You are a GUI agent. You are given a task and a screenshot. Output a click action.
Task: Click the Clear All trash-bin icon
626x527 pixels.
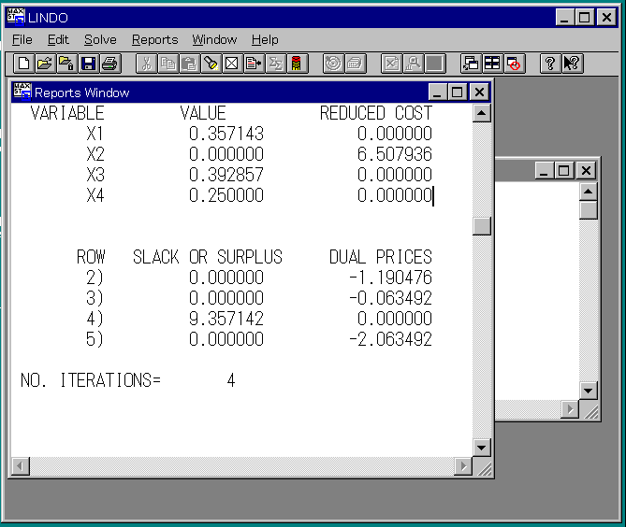coord(297,64)
